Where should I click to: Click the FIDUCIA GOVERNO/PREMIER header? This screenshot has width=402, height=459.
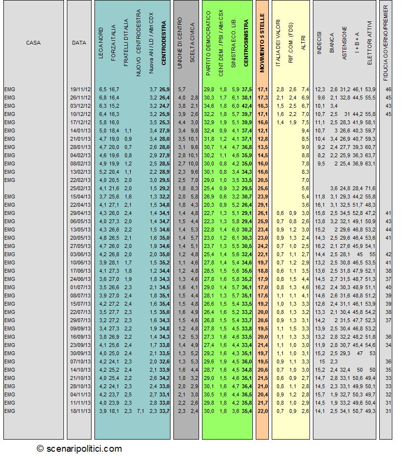(386, 43)
